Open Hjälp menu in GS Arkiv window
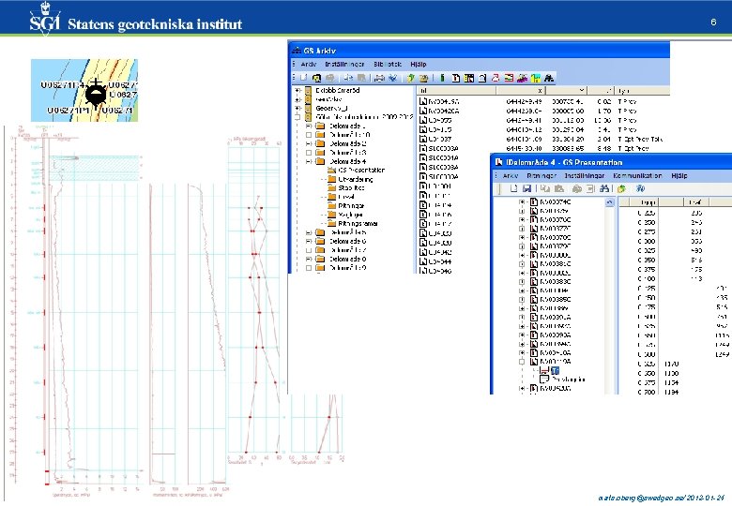Image resolution: width=732 pixels, height=506 pixels. pyautogui.click(x=419, y=65)
